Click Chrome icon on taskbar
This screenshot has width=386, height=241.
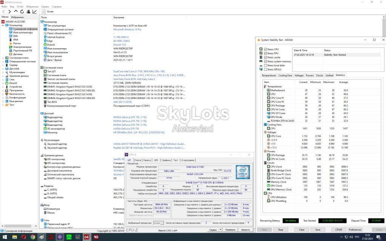click(x=33, y=237)
